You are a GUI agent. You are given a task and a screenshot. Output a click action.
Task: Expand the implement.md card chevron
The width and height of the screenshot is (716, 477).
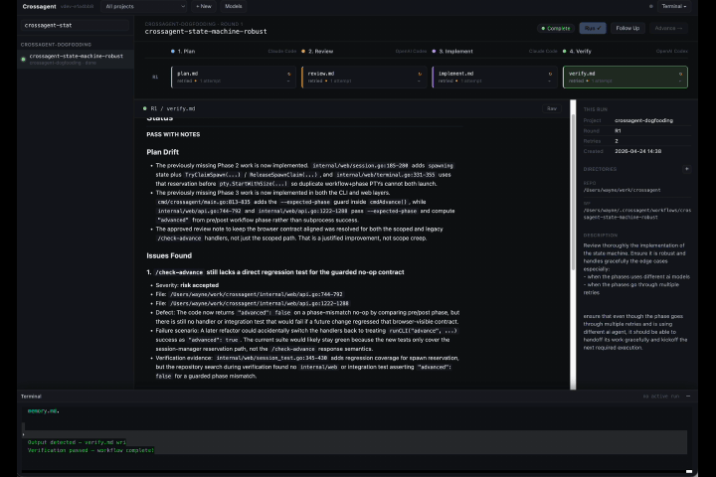pyautogui.click(x=550, y=81)
